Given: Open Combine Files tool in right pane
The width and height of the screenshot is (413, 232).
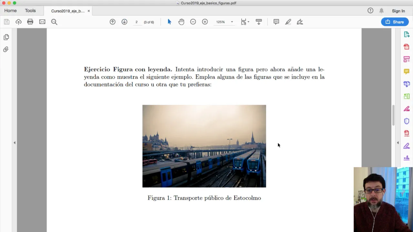Looking at the screenshot, I should [407, 84].
